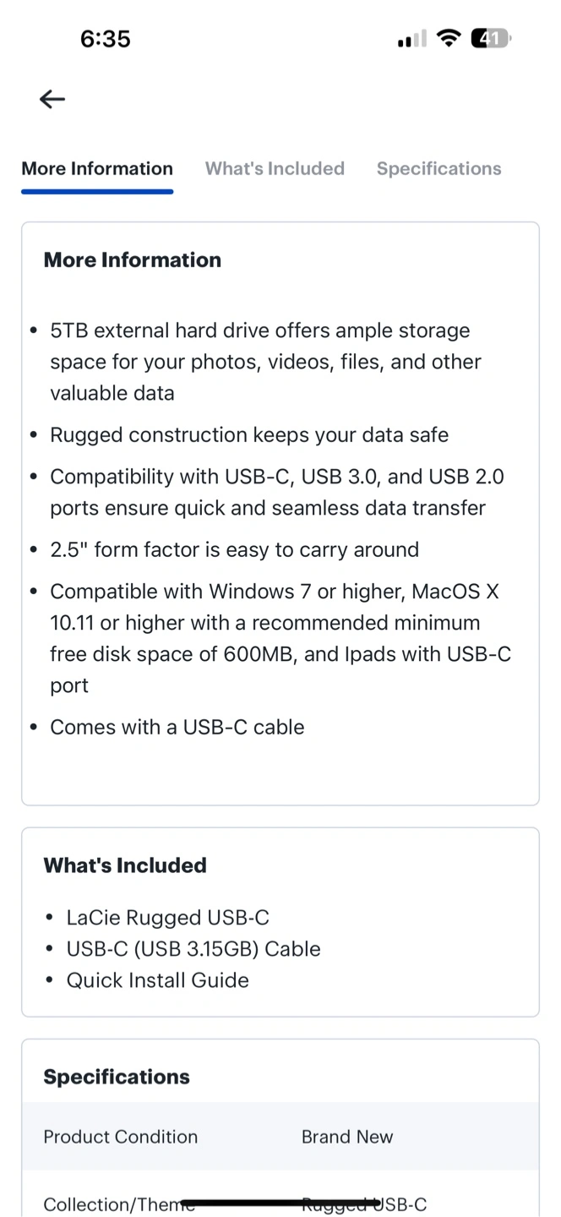The image size is (561, 1217).
Task: Switch to the More Information tab
Action: (x=97, y=168)
